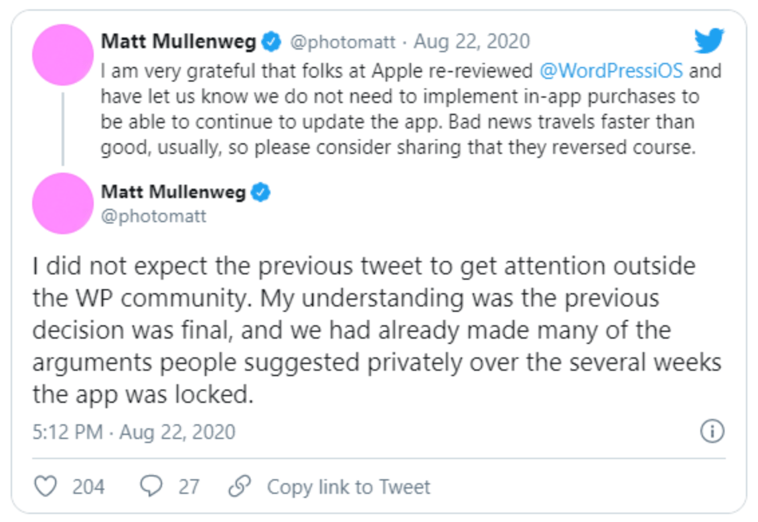Click the second tweet's pink avatar

(63, 203)
